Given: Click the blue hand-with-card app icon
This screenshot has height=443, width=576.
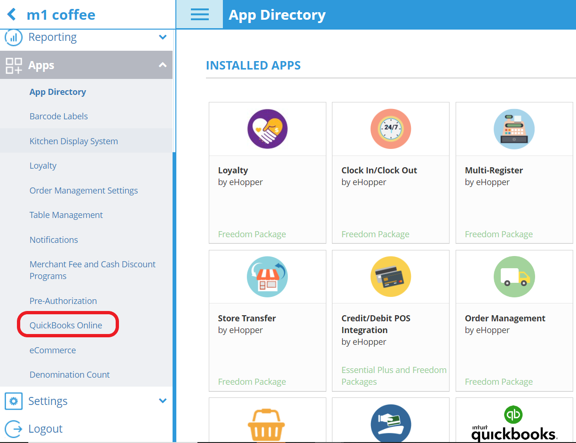Looking at the screenshot, I should 391,424.
